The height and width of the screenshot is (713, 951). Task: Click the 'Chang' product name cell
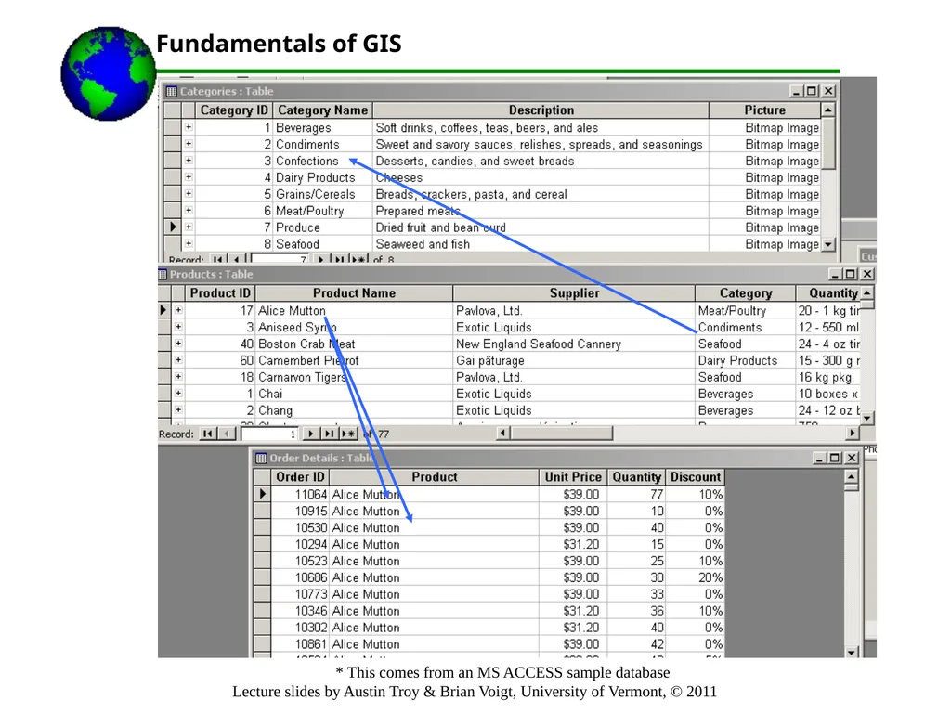pos(354,410)
